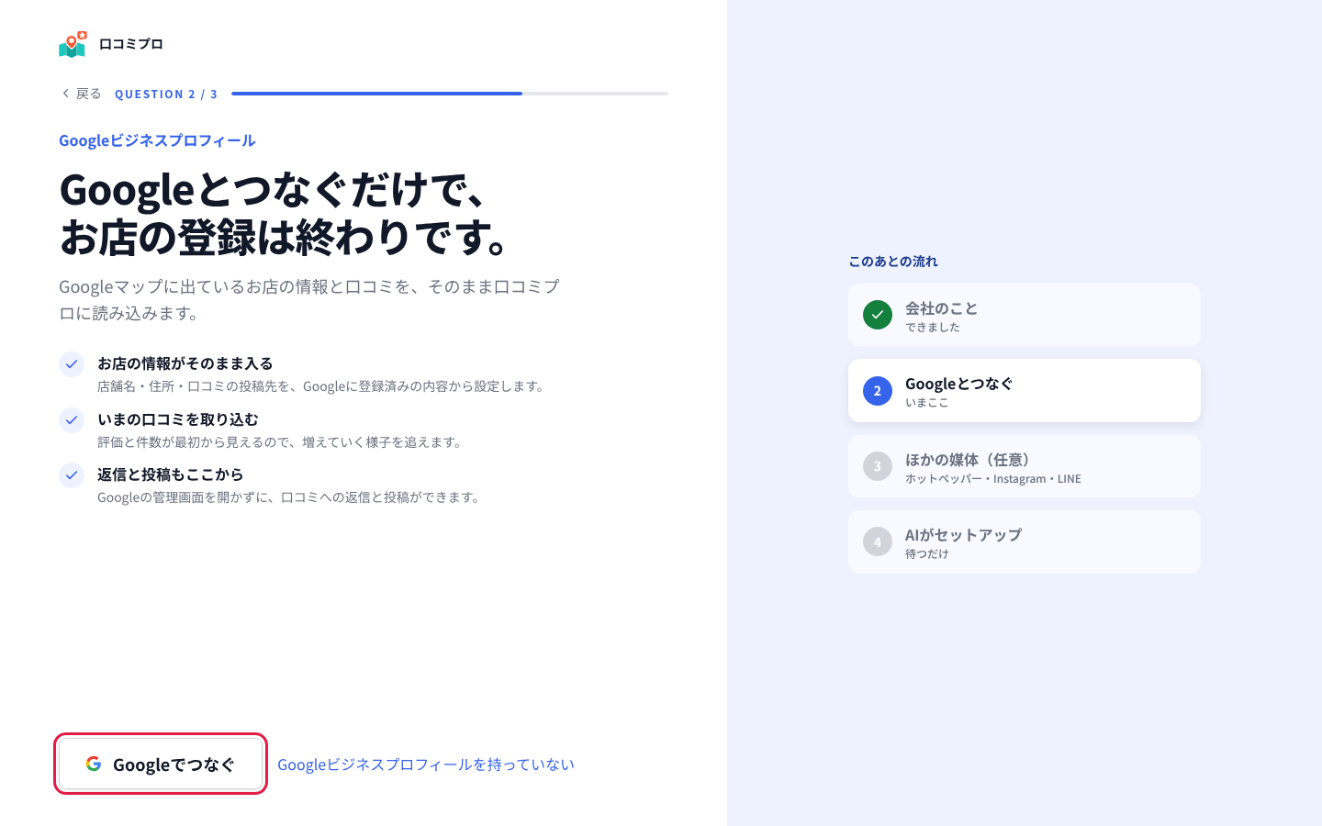Open Googleビジネスプロフィールを持っていない link

point(426,765)
